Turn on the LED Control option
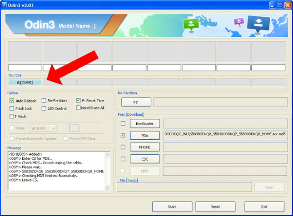Image resolution: width=293 pixels, height=216 pixels. [44, 108]
